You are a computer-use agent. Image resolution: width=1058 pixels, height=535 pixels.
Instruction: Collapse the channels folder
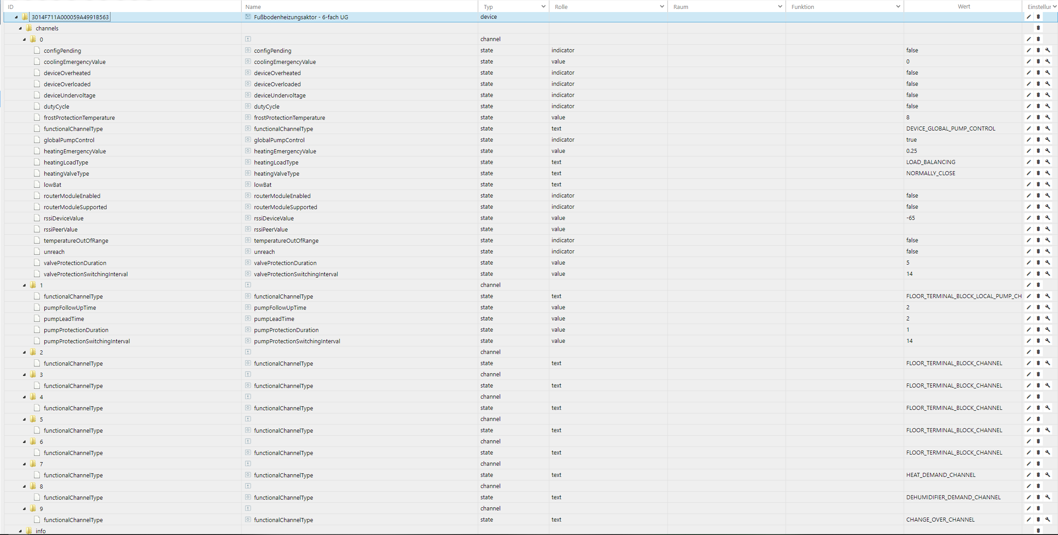click(x=21, y=28)
